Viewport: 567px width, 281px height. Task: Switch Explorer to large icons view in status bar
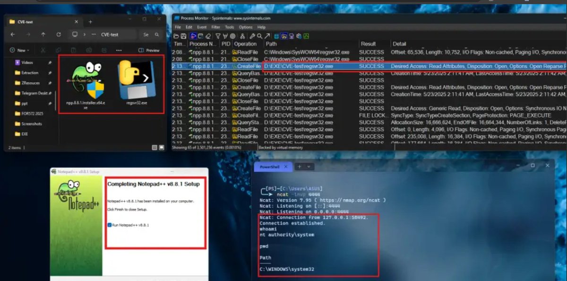click(162, 148)
